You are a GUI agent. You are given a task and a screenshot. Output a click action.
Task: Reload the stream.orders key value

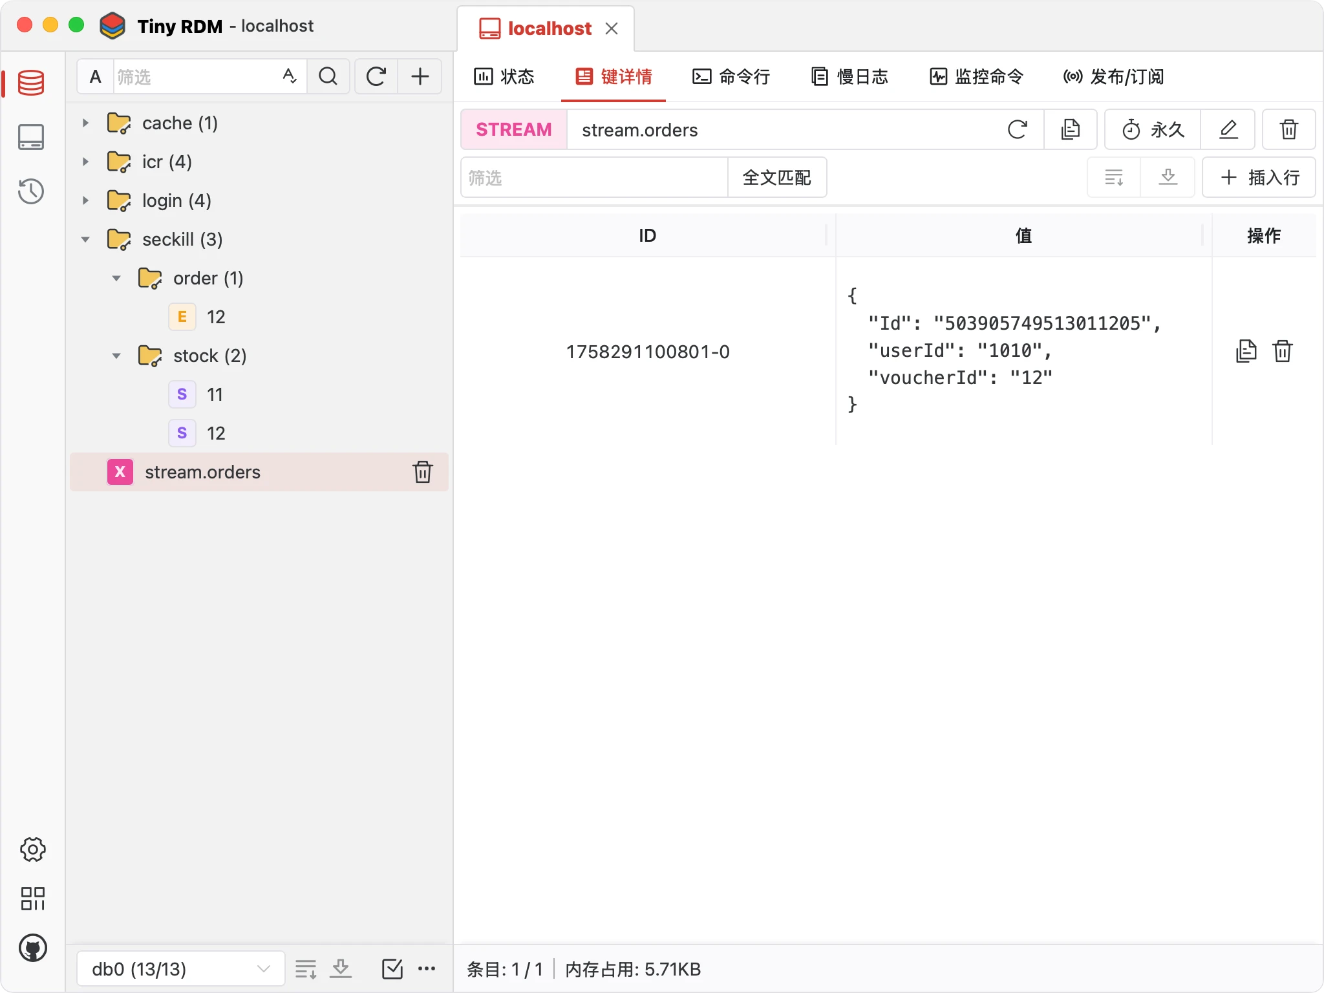[x=1017, y=130]
